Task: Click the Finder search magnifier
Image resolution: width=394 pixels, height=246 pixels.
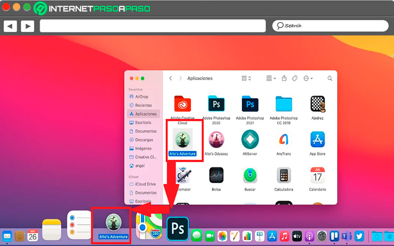Action: coord(329,78)
